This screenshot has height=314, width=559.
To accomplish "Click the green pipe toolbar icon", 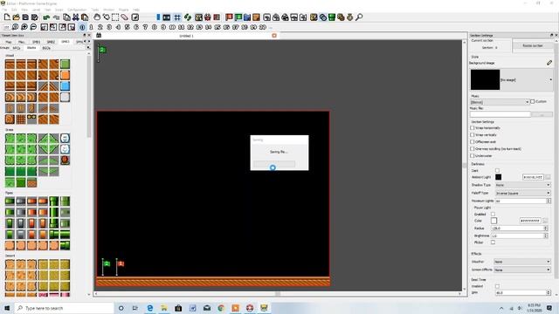I will click(x=332, y=17).
